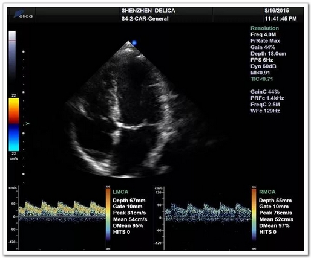Click the blue probe orientation marker

pyautogui.click(x=134, y=42)
